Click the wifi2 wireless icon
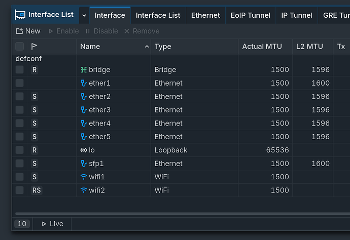Image resolution: width=350 pixels, height=240 pixels. 84,190
